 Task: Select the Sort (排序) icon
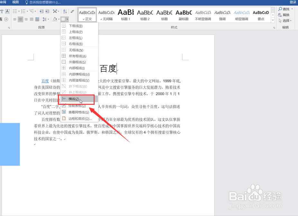click(65, 11)
